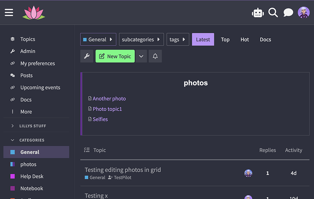Switch to the Hot tab
314x199 pixels.
click(244, 40)
